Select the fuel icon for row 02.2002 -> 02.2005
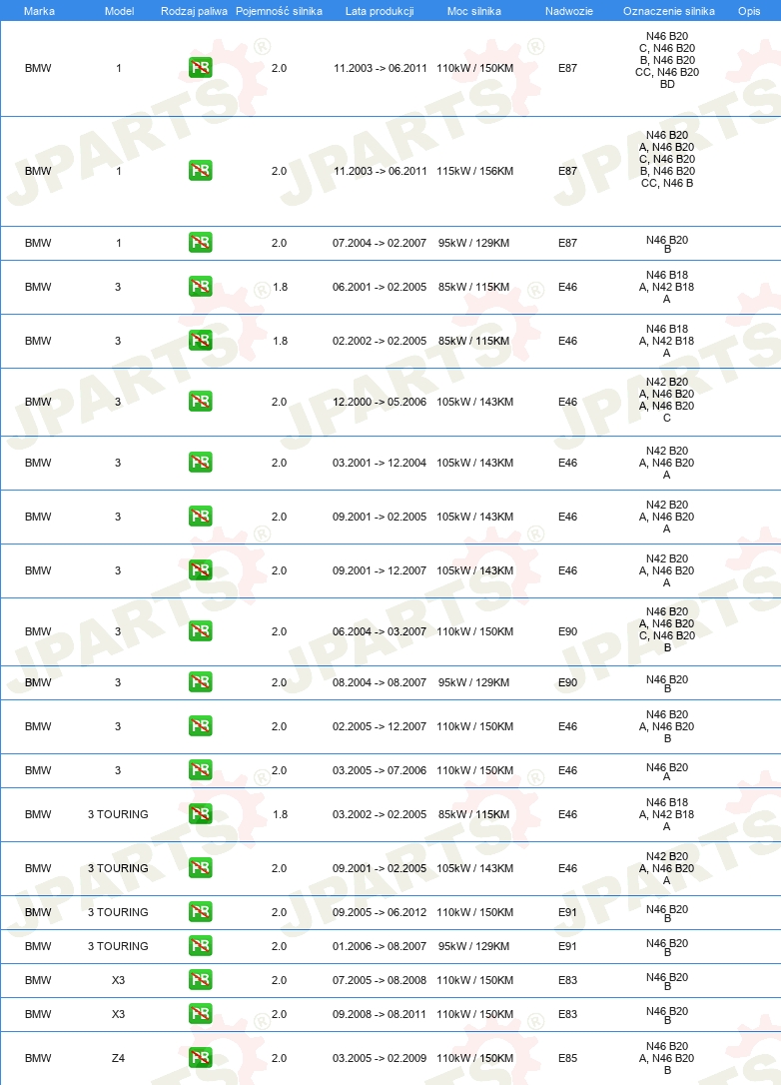The width and height of the screenshot is (781, 1085). pyautogui.click(x=201, y=341)
